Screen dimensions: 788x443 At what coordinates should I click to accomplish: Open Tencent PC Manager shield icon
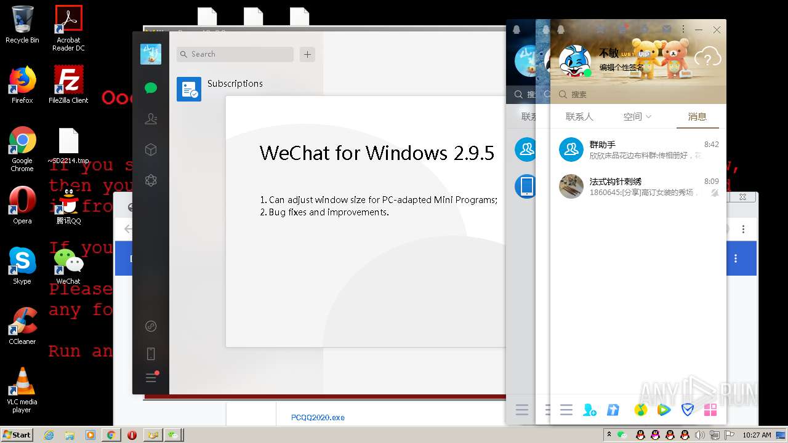point(688,410)
